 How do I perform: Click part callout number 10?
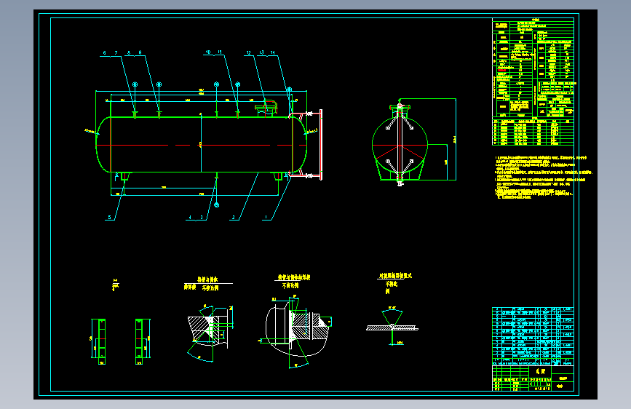click(x=208, y=52)
